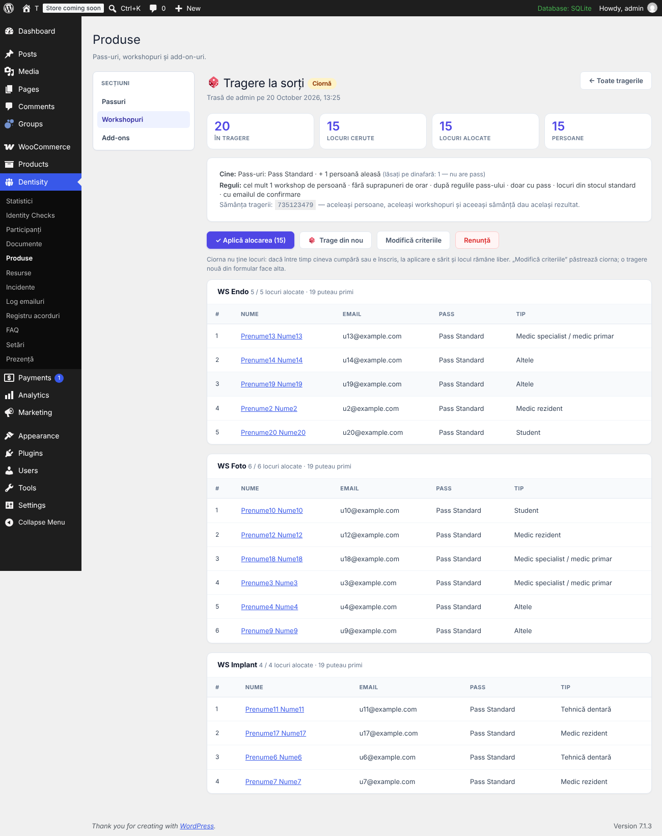
Task: Open the Pages icon in the sidebar
Action: pos(9,89)
